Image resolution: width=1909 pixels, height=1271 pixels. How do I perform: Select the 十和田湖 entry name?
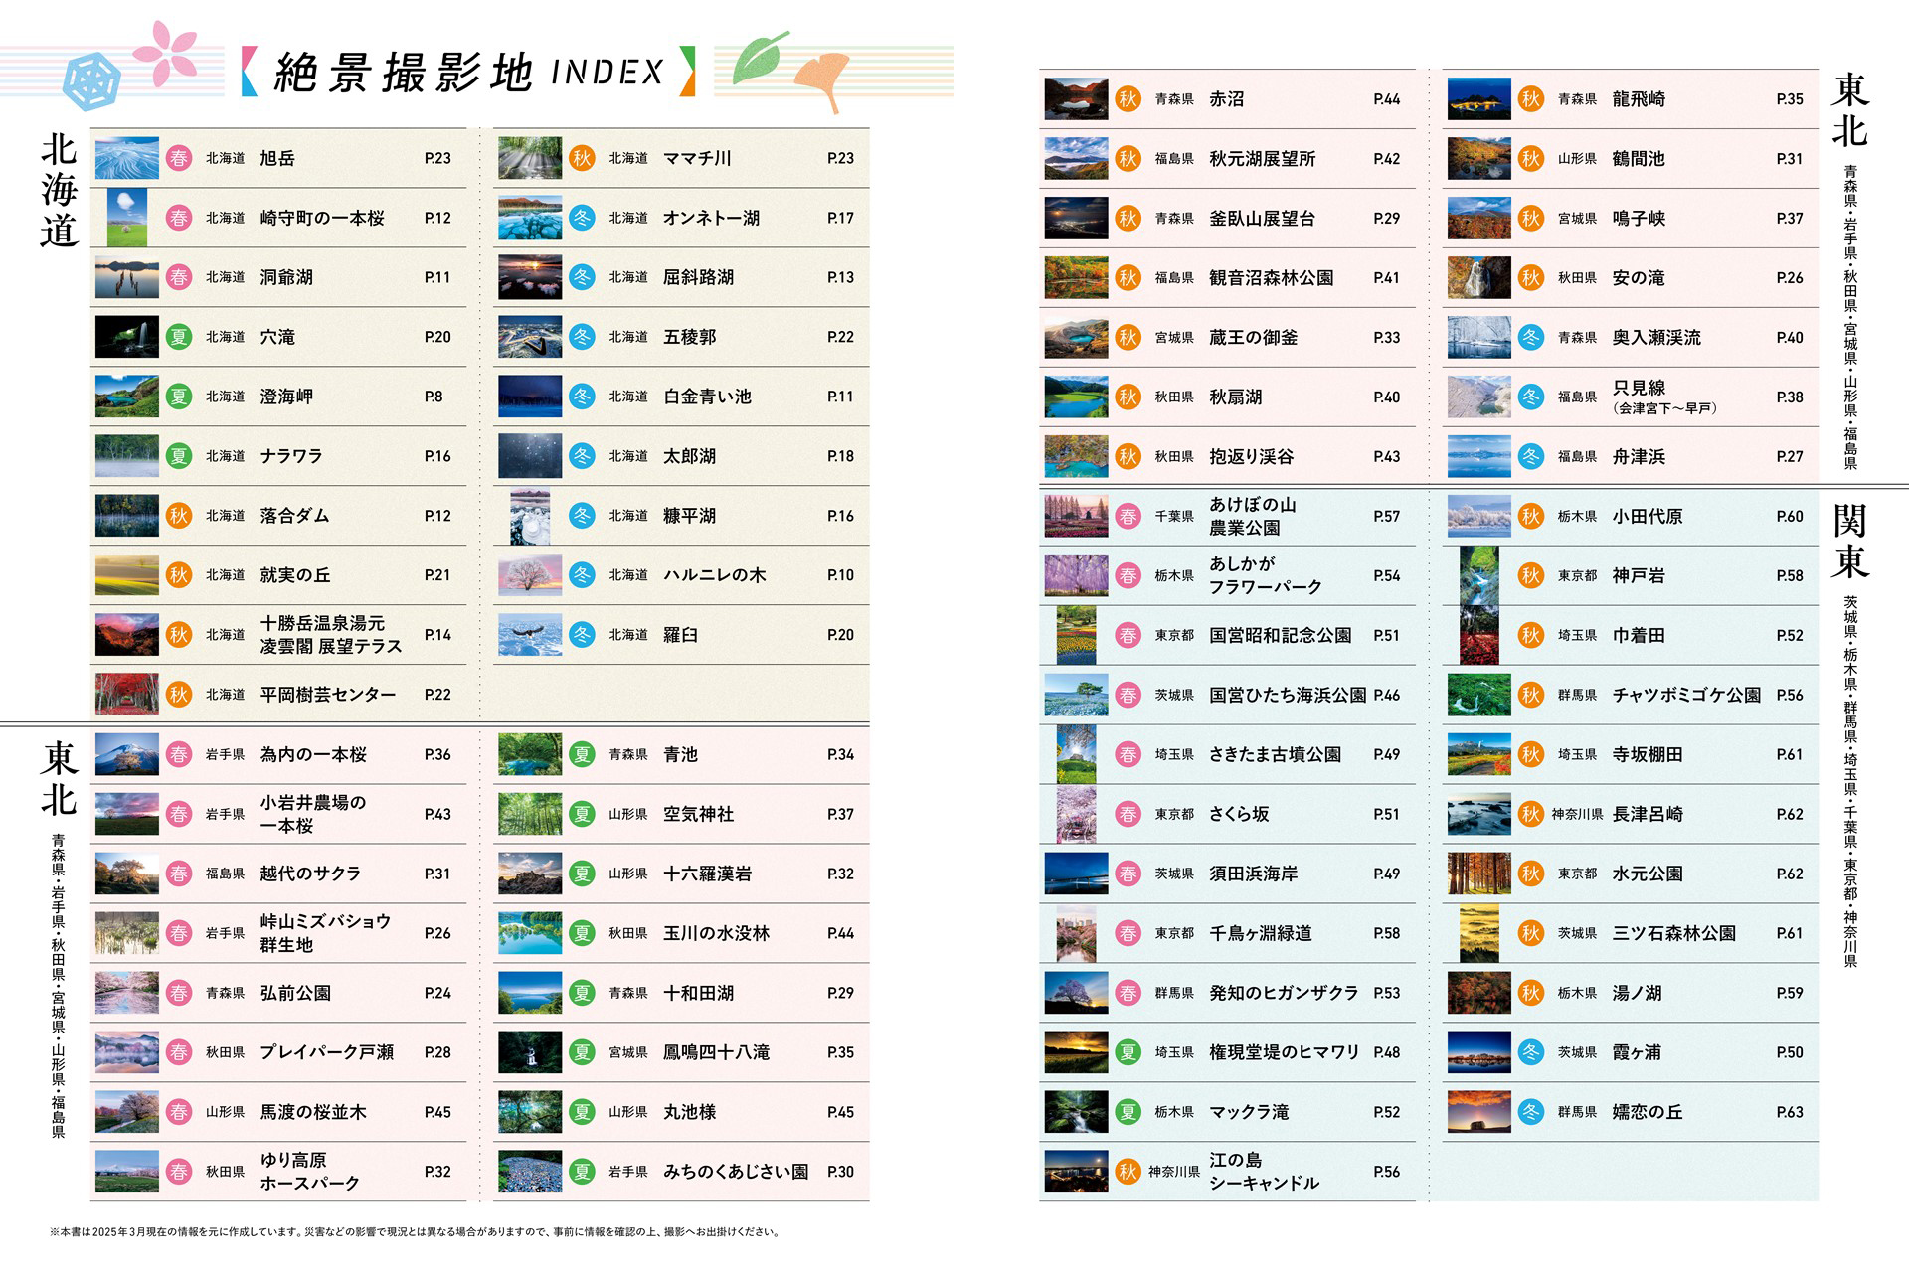698,993
